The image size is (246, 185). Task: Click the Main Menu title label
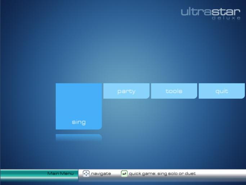(60, 173)
